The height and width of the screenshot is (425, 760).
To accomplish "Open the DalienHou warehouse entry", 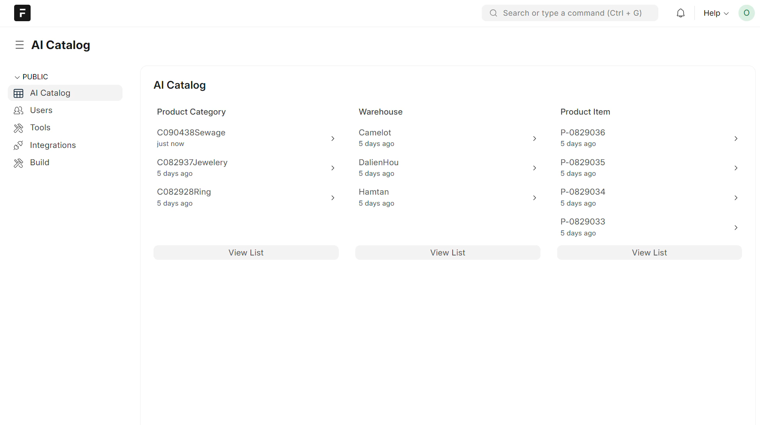I will (x=378, y=162).
